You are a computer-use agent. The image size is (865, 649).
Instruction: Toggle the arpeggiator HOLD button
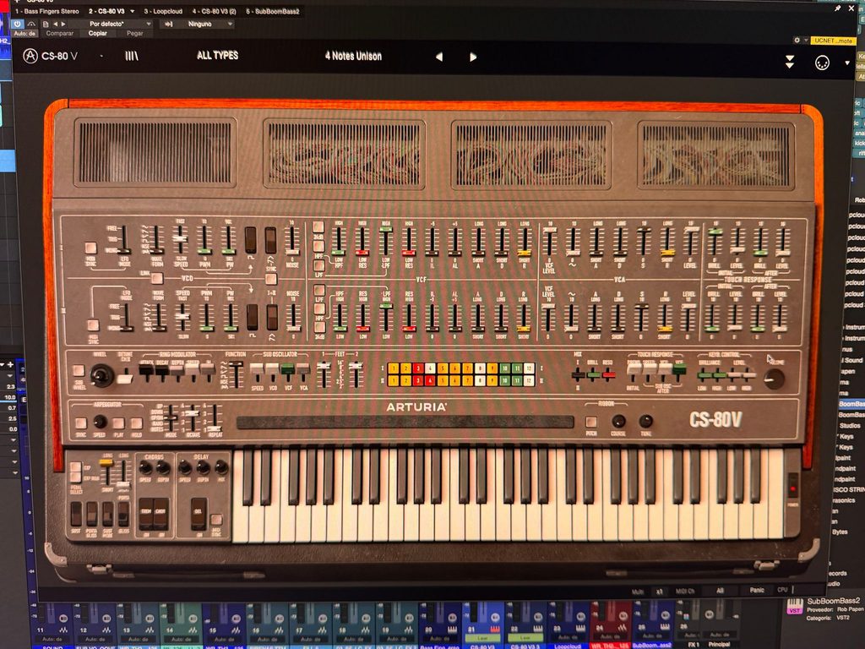tap(136, 423)
